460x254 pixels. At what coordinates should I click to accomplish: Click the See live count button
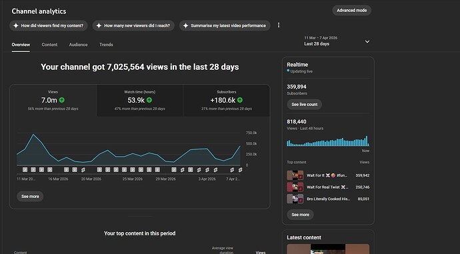305,105
